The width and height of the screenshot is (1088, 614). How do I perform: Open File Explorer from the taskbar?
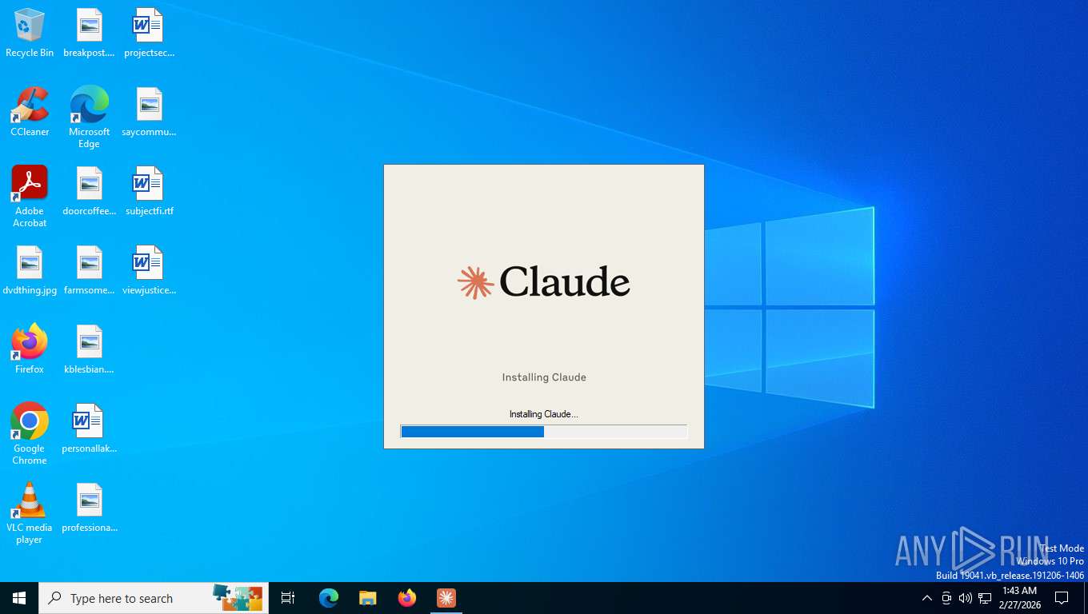pyautogui.click(x=367, y=598)
